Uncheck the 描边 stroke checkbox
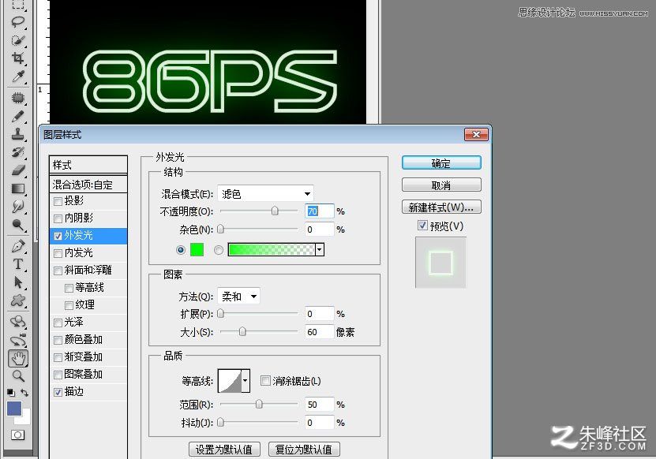The width and height of the screenshot is (656, 459). point(58,392)
